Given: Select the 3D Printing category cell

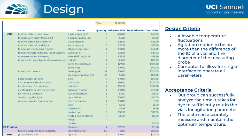Looking at the screenshot, I should pyautogui.click(x=10, y=127).
